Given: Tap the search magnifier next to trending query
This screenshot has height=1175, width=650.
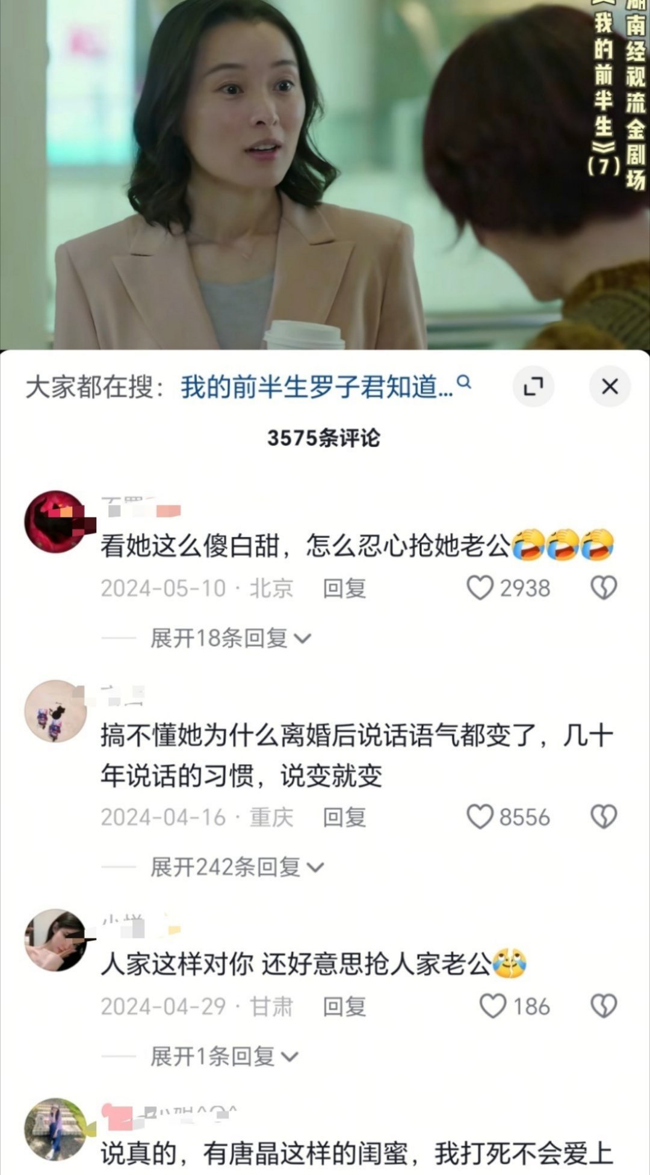Looking at the screenshot, I should 464,381.
